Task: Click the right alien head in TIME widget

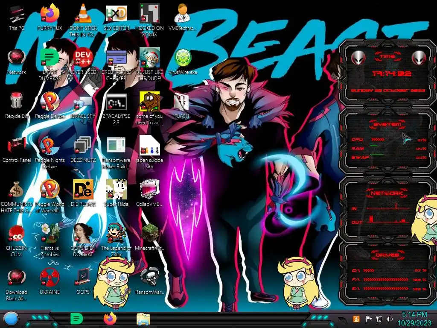Action: 419,58
